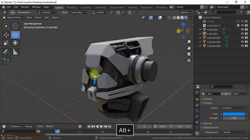Open the Object Mode dropdown
Screen dimensions: 250x140
tap(13, 17)
